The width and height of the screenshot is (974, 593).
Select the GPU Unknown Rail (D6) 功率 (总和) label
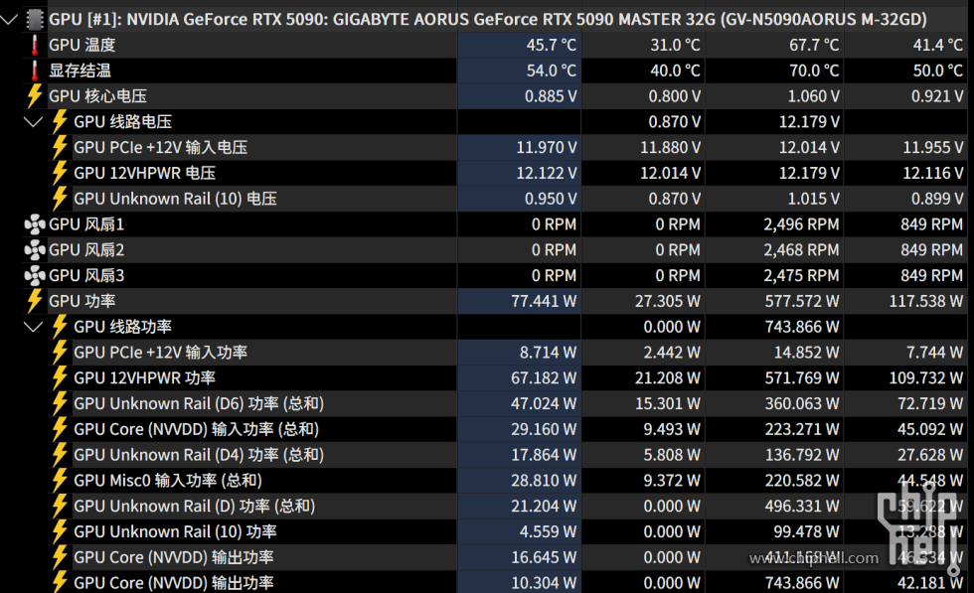[199, 403]
